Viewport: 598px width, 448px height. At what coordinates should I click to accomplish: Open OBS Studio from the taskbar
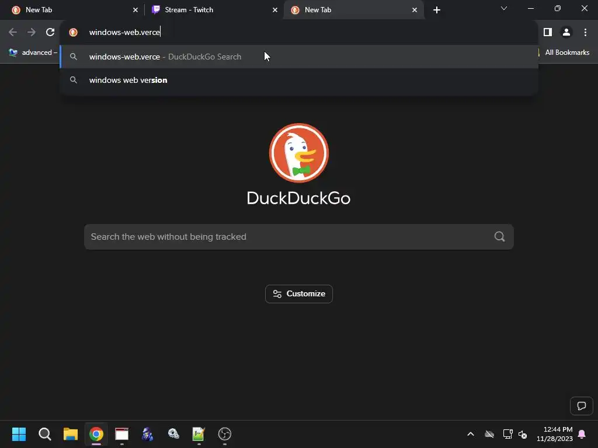coord(225,434)
